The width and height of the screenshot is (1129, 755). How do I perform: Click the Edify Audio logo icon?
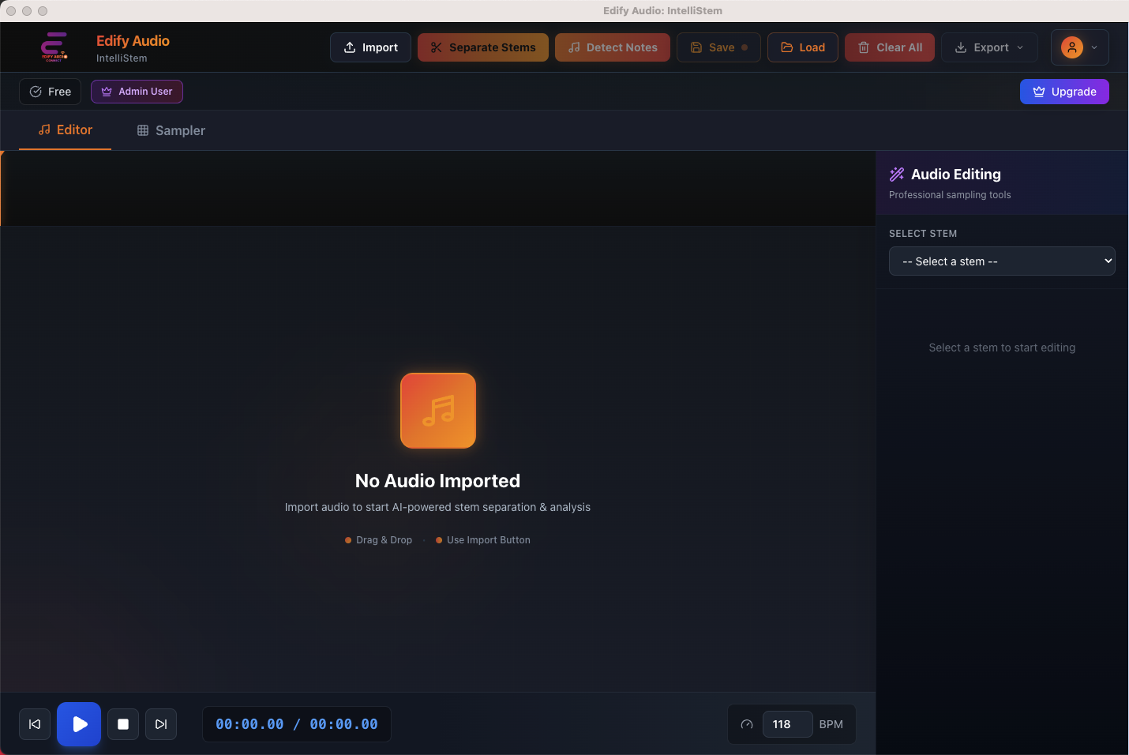pos(54,47)
